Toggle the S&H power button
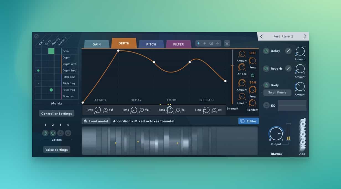341x189 pixels. 252,75
